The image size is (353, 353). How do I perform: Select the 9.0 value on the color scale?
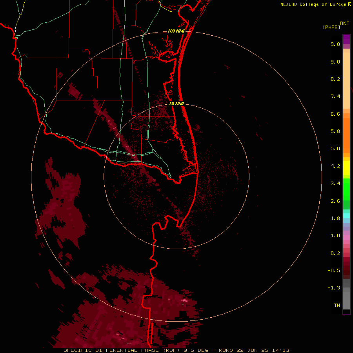tap(335, 62)
